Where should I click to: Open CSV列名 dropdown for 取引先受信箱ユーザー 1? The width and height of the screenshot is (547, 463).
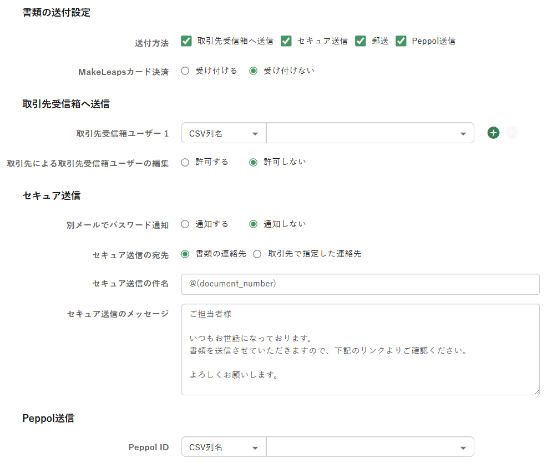(224, 133)
